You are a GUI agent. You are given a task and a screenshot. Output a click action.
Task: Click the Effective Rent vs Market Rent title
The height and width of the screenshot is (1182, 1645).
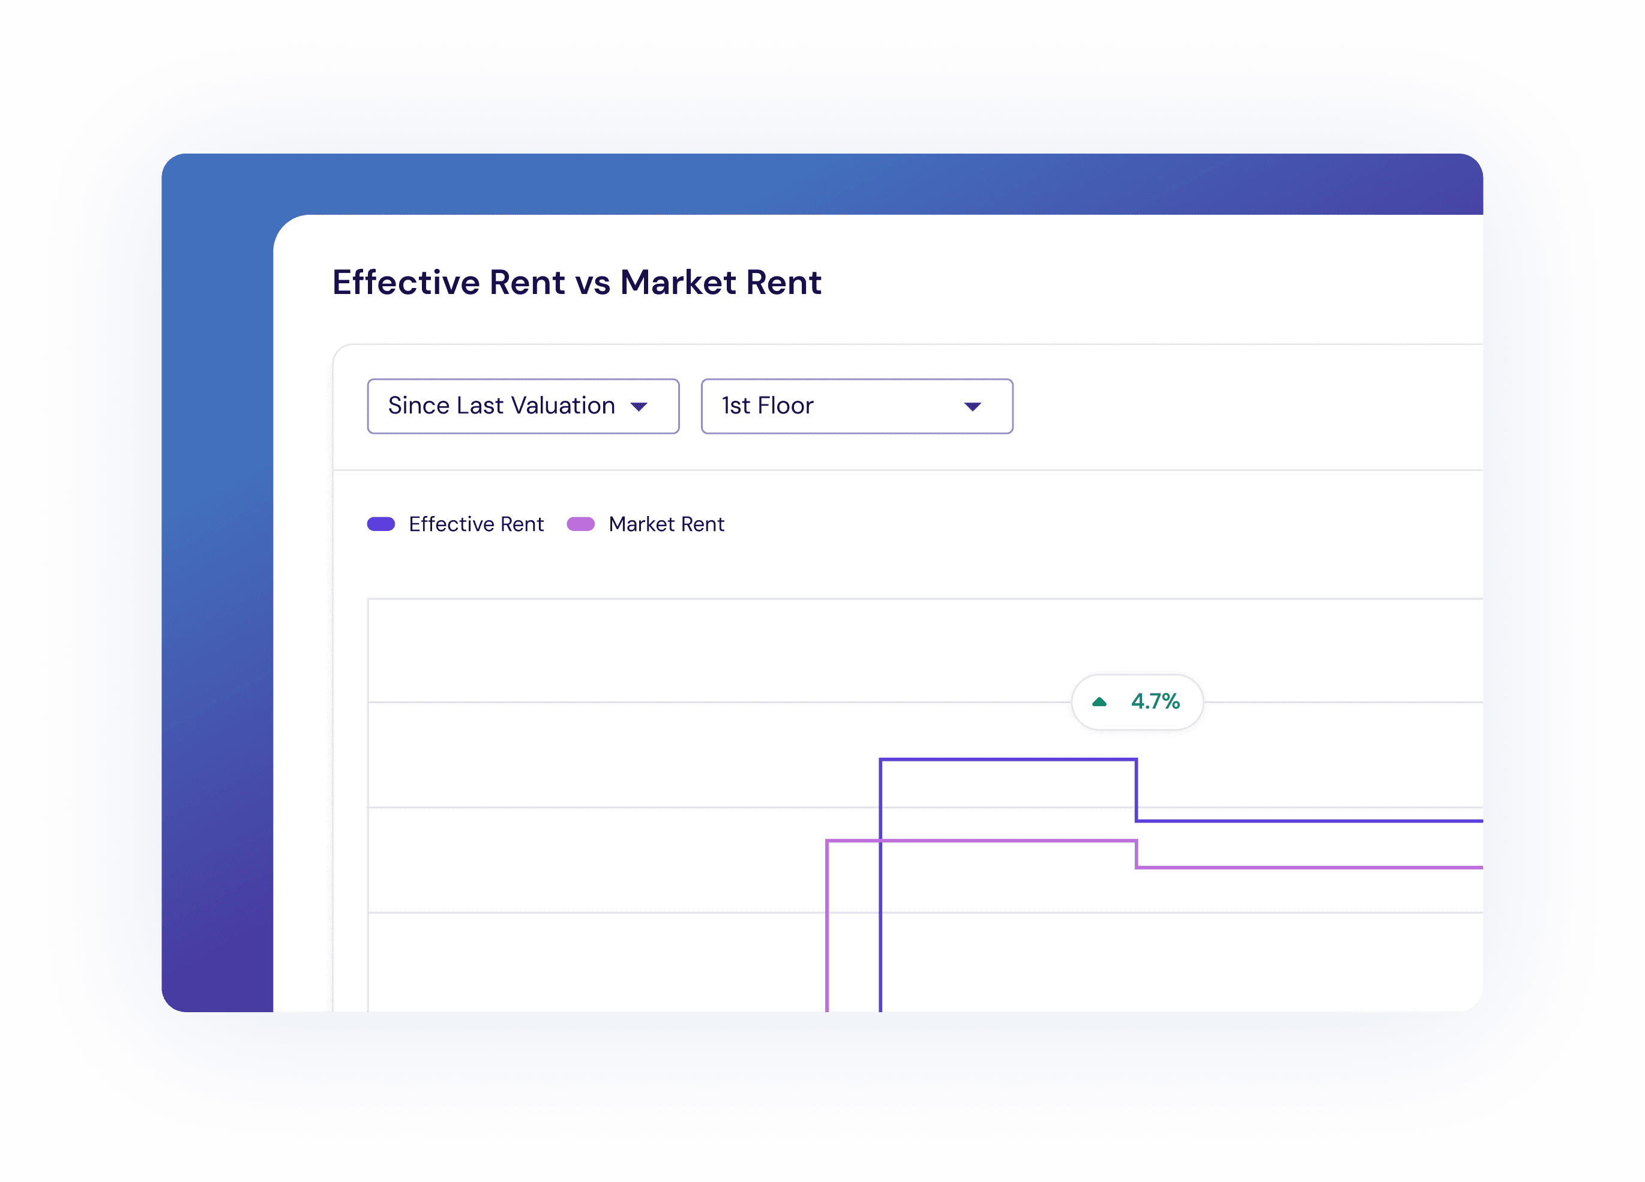pos(577,282)
